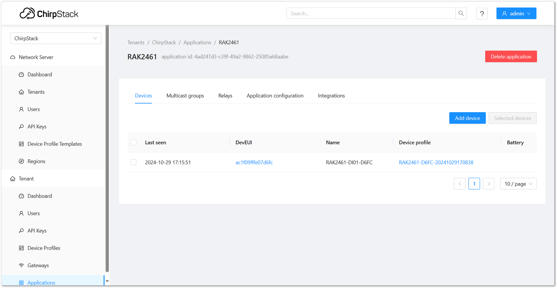Open the Device Profiles menu item
This screenshot has height=288, width=557.
[53, 248]
